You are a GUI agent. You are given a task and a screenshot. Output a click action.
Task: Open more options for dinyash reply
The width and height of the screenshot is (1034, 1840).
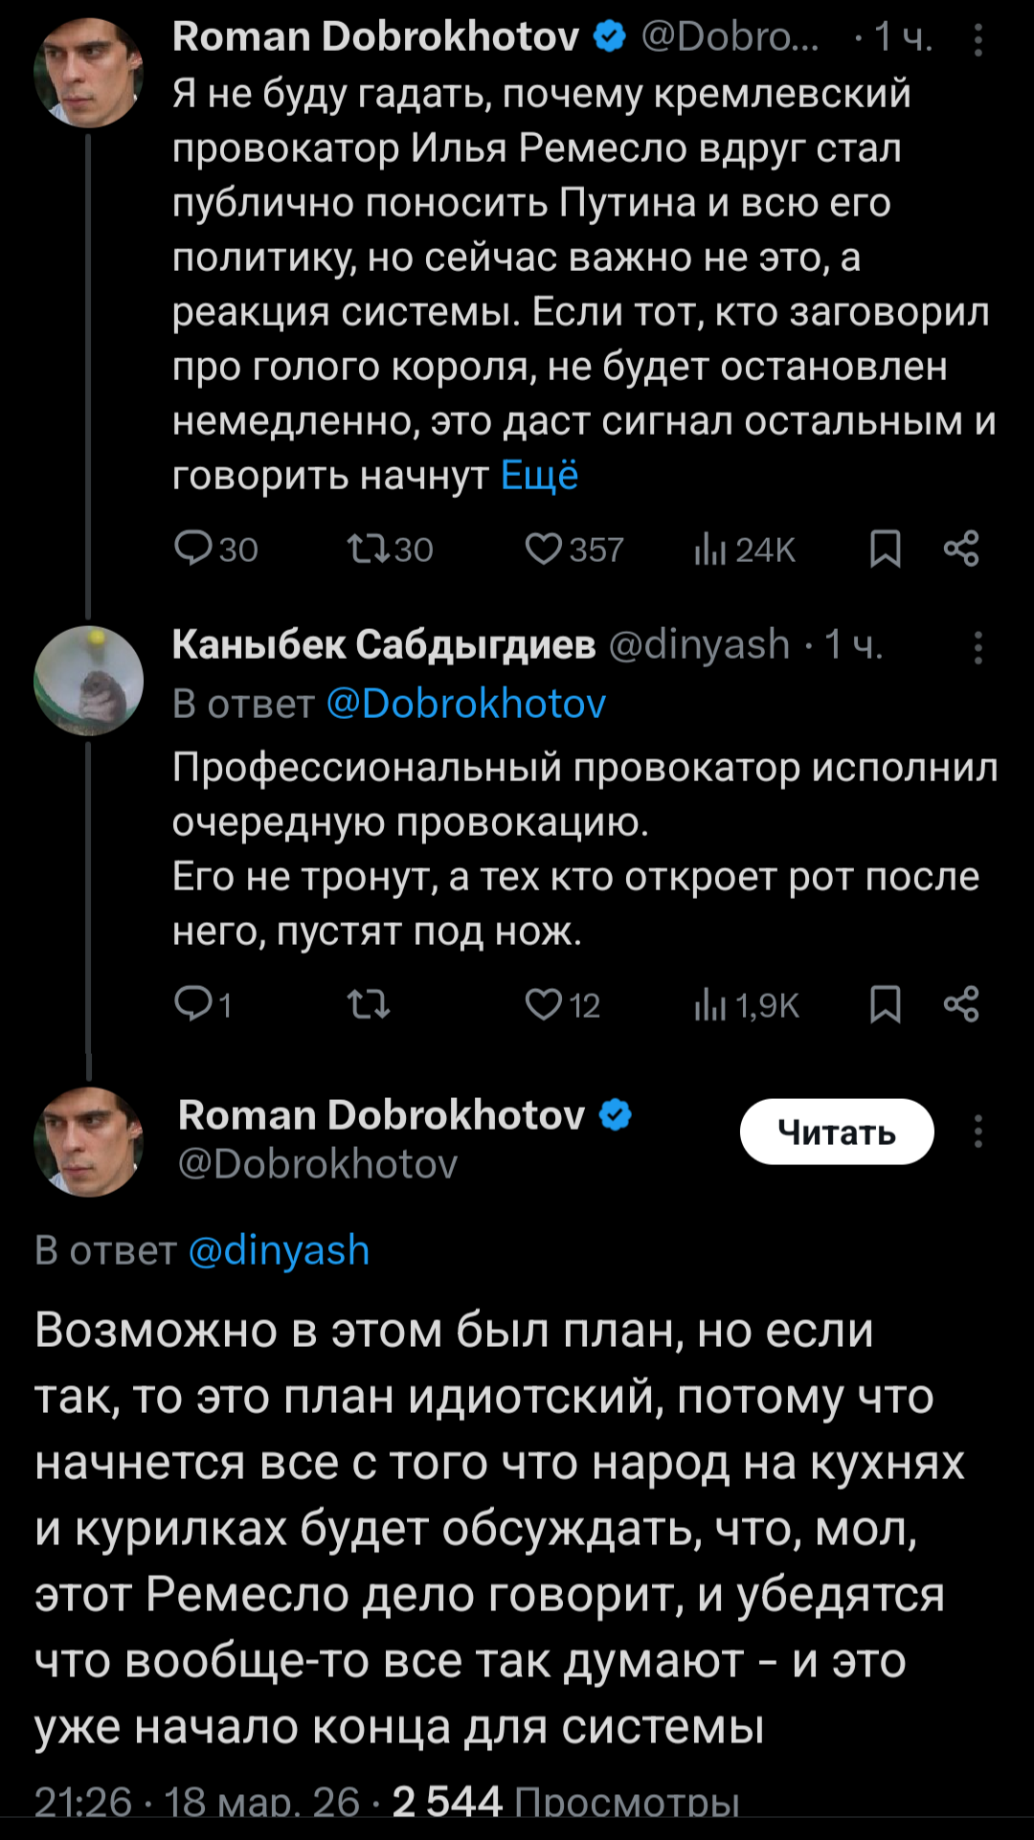[978, 648]
